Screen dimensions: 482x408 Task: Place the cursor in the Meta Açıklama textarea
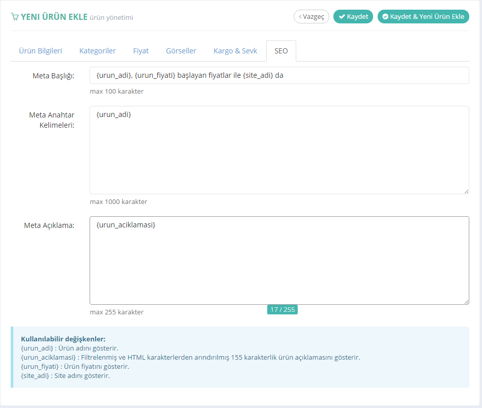click(x=279, y=260)
